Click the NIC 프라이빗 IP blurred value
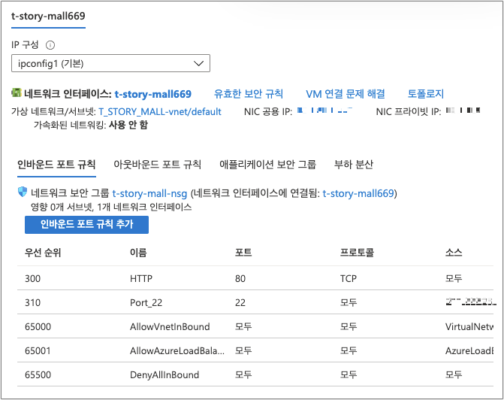504x400 pixels. [x=463, y=111]
